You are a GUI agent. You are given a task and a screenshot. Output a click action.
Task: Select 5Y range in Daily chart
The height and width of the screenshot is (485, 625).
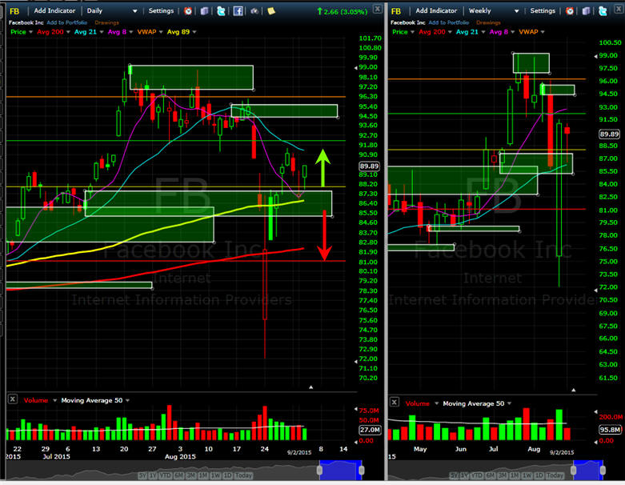[142, 475]
